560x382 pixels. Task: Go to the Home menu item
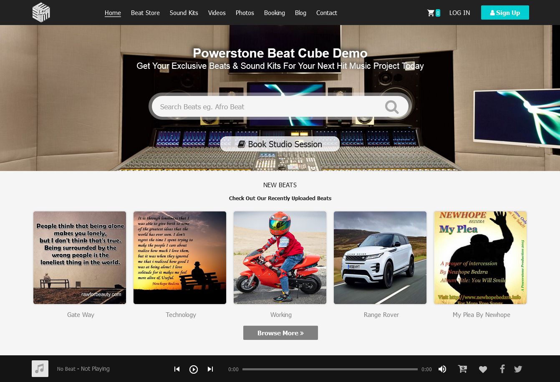(x=113, y=13)
